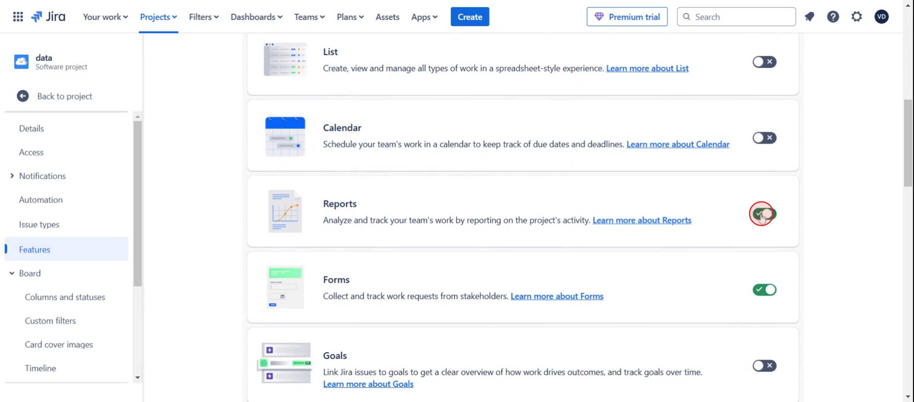Turn on the Calendar feature toggle
The height and width of the screenshot is (402, 914).
pos(764,138)
